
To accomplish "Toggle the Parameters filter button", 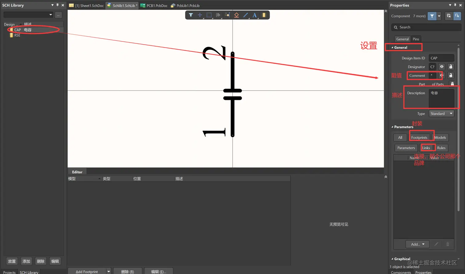I will click(406, 148).
